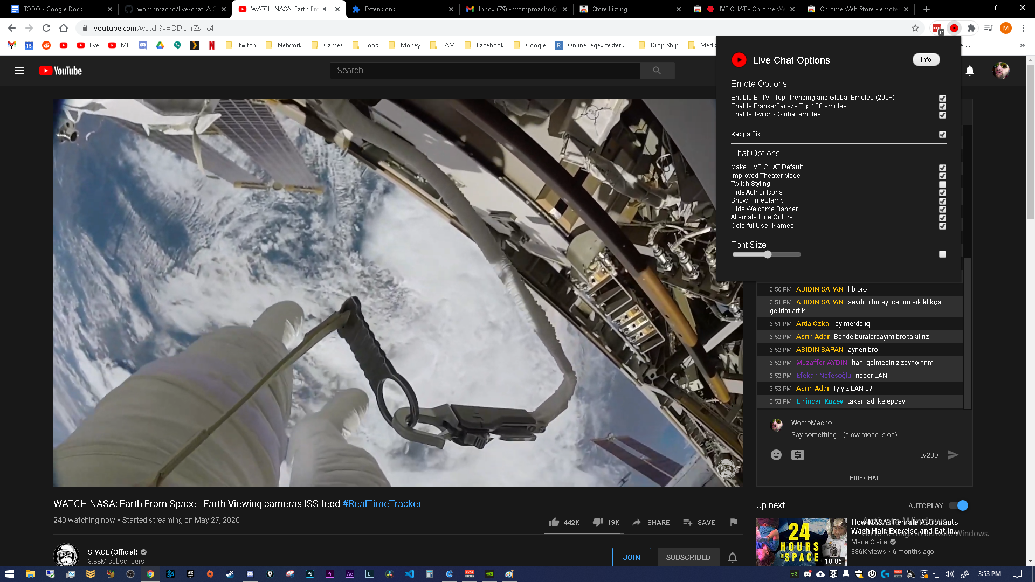Click the dislike thumbs-down icon
Screen dimensions: 1035x582
pos(597,522)
